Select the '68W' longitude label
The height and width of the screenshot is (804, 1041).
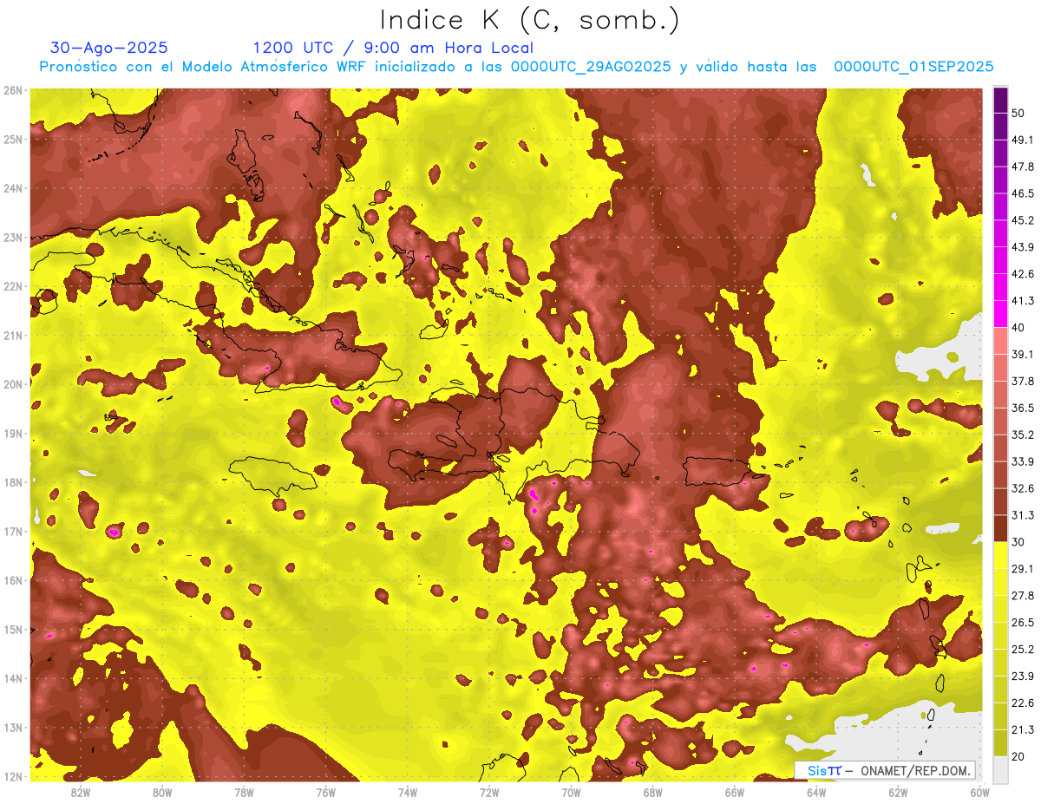pos(653,793)
